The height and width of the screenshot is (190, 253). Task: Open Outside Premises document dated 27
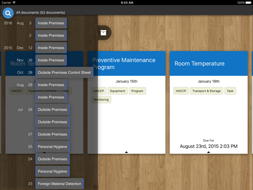coord(52,134)
